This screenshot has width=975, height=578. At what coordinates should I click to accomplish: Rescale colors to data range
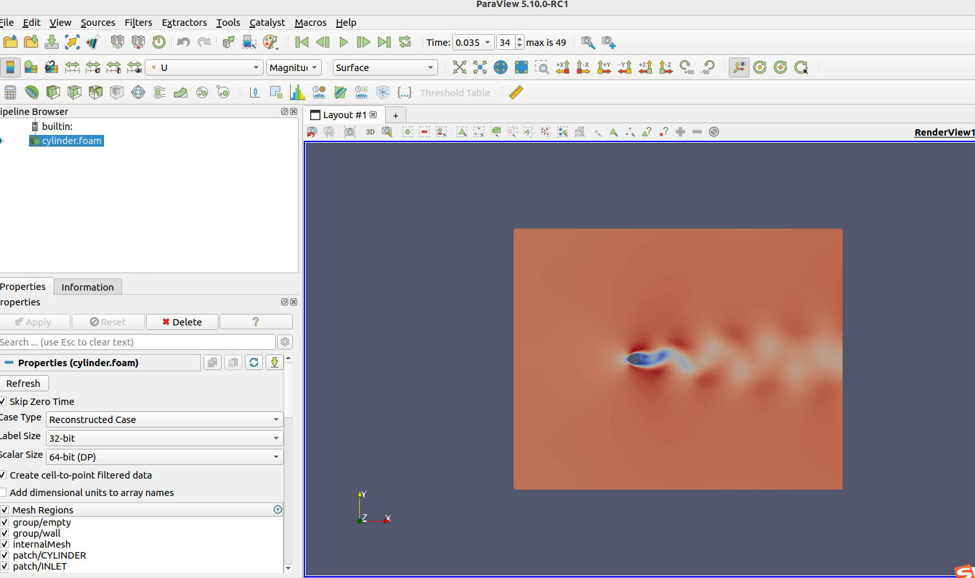point(72,67)
